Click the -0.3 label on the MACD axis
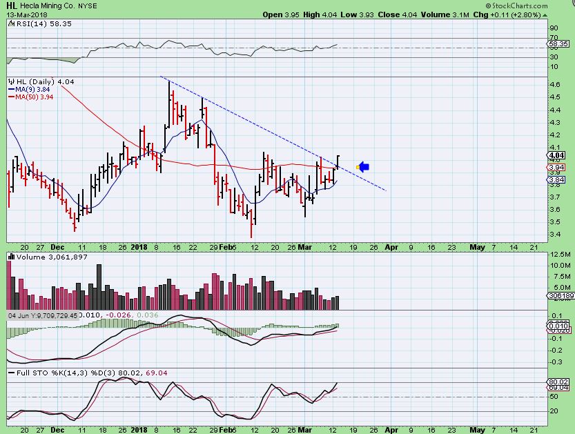Viewport: 575px width, 434px height. tap(556, 362)
